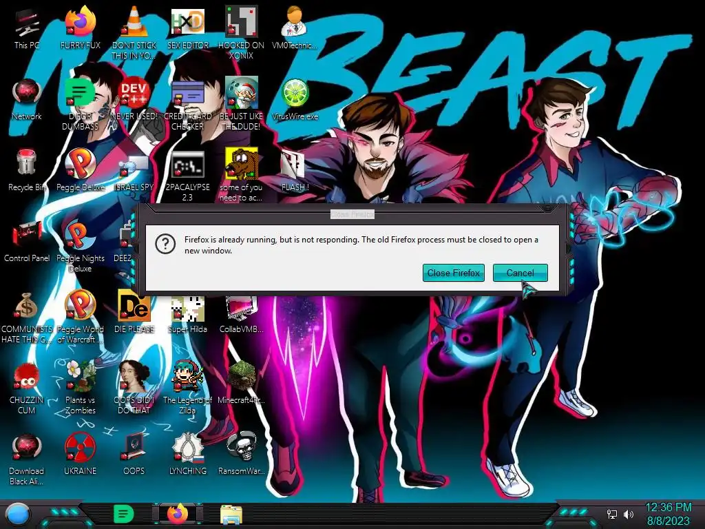The width and height of the screenshot is (705, 529).
Task: Open the D FOR DUMBASS green icon
Action: [x=80, y=103]
